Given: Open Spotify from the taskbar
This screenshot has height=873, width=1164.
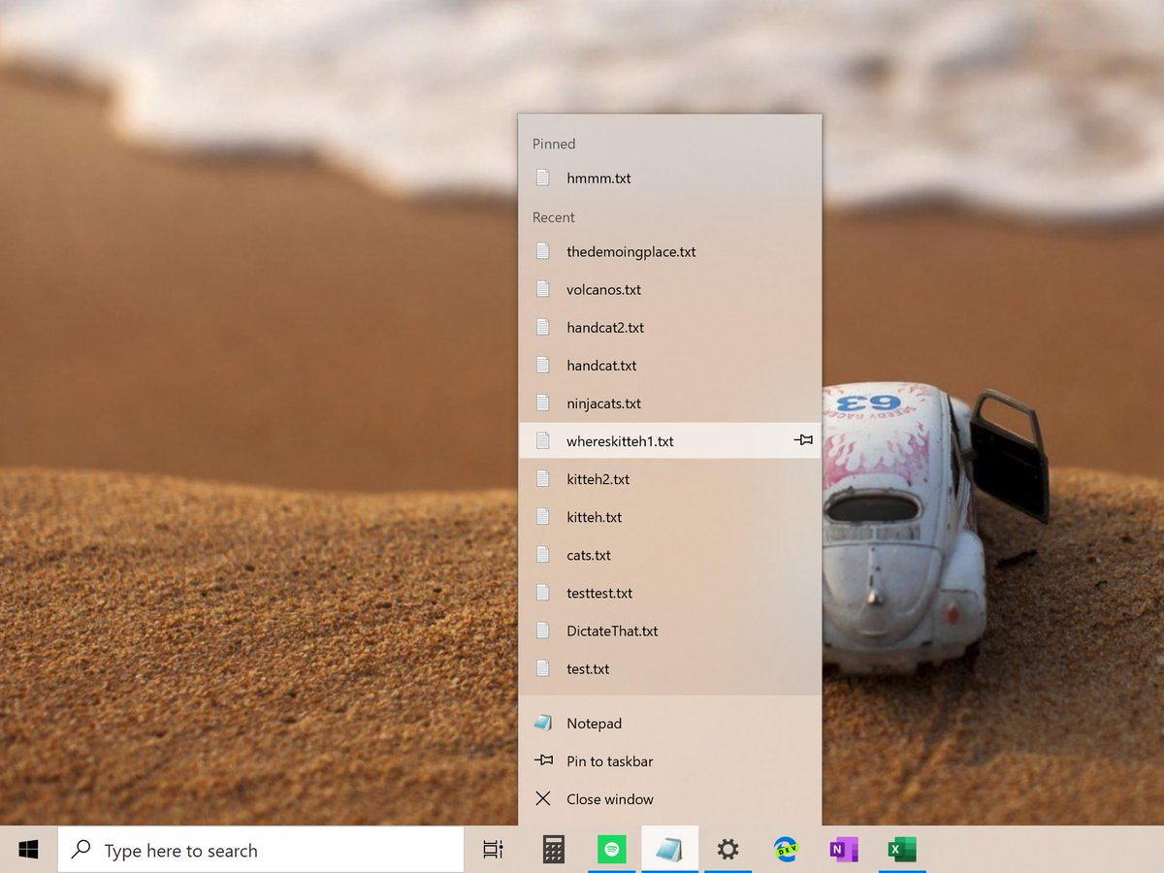Looking at the screenshot, I should click(611, 848).
